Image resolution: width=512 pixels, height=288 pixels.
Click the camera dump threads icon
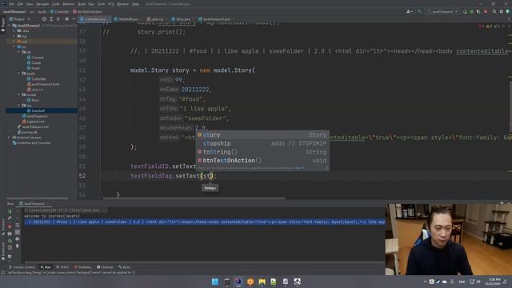point(10,234)
